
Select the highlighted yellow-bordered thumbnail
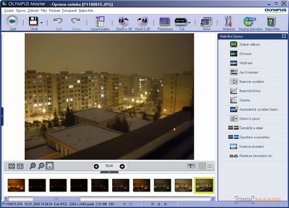pyautogui.click(x=204, y=186)
